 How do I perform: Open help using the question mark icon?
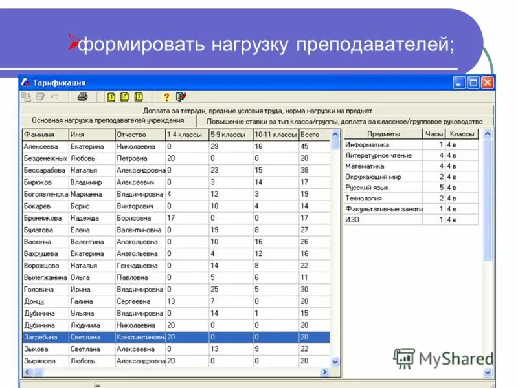coord(166,97)
